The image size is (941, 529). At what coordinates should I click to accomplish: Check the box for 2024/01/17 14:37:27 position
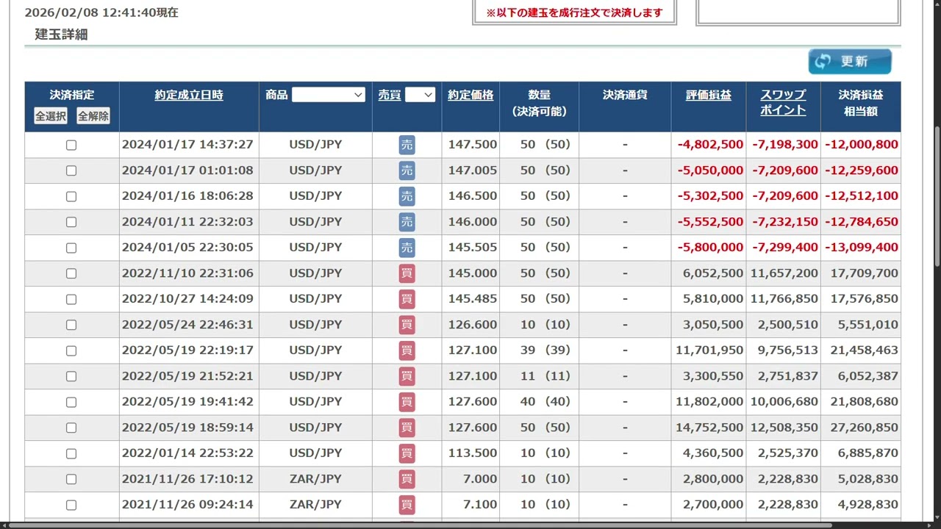click(71, 145)
